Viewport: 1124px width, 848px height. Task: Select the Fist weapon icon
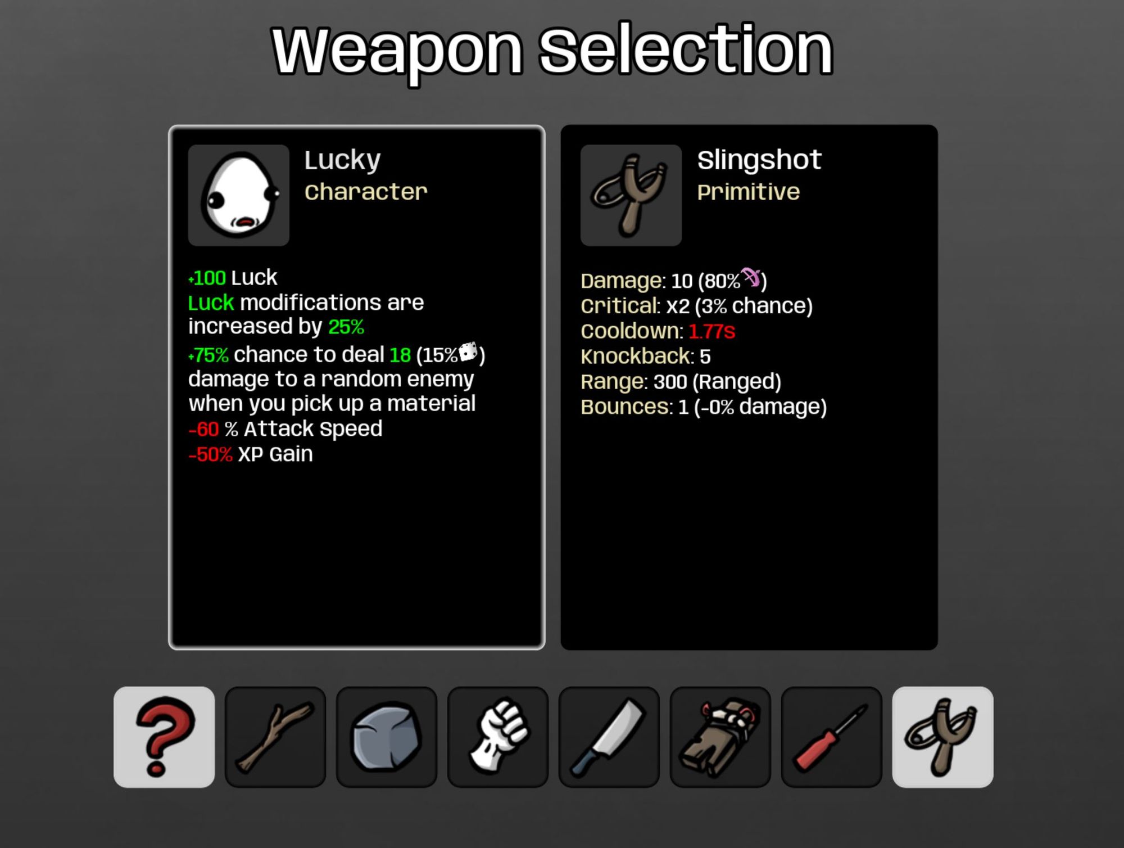pos(498,737)
